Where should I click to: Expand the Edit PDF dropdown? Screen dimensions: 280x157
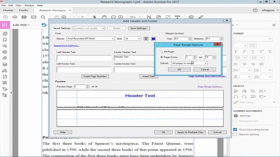[x=21, y=25]
